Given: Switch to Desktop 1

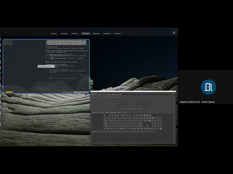Looking at the screenshot, I should (x=54, y=33).
